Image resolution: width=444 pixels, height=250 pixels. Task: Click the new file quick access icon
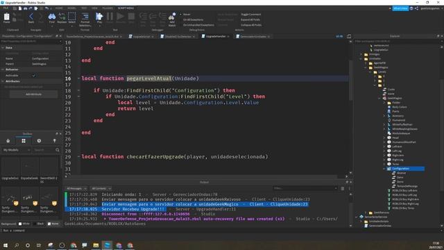[20, 8]
